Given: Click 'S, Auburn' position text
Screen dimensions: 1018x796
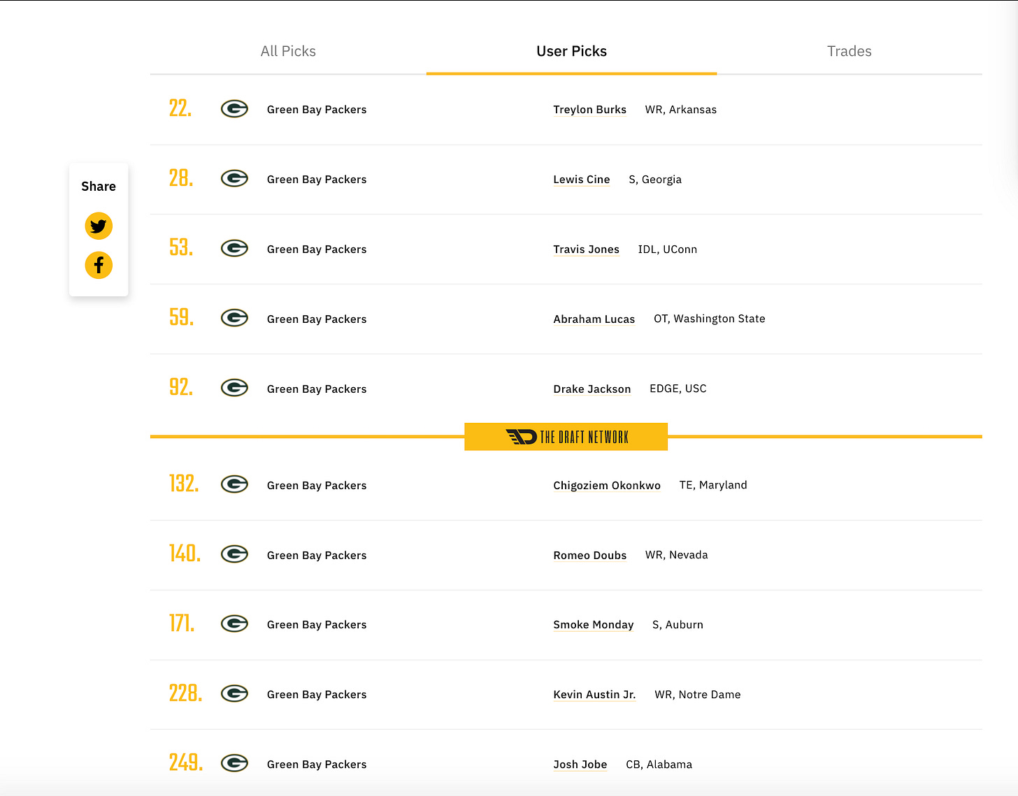Looking at the screenshot, I should click(x=678, y=625).
